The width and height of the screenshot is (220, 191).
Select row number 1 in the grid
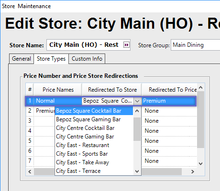pyautogui.click(x=30, y=101)
